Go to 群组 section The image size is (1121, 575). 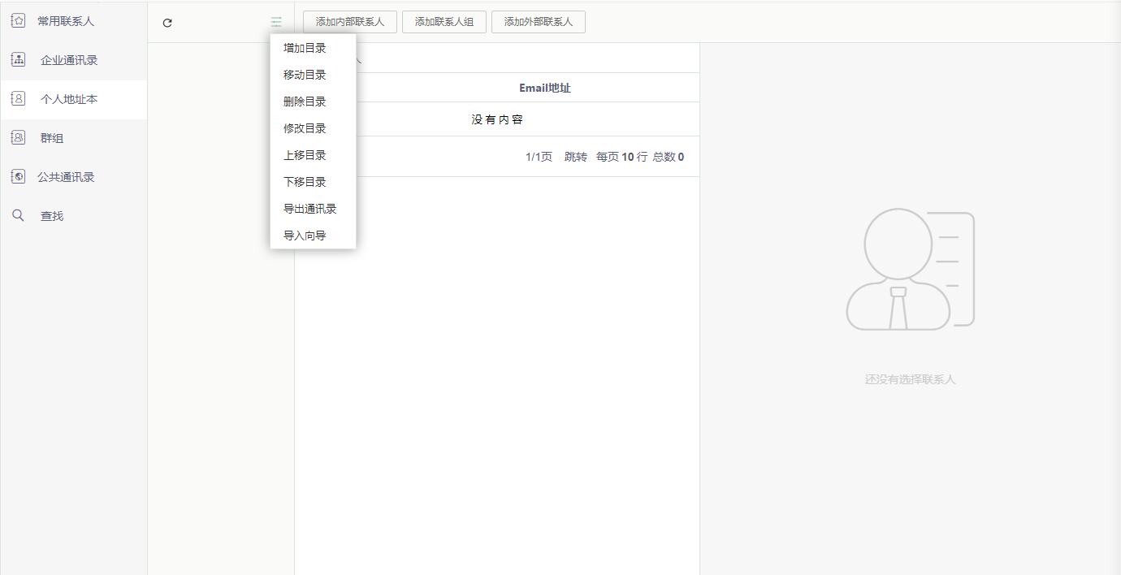tap(73, 138)
